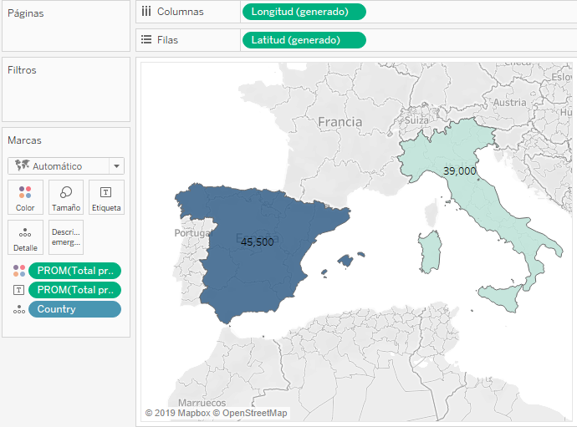
Task: Open the Mapbox OpenStreetMap attribution
Action: click(x=217, y=413)
